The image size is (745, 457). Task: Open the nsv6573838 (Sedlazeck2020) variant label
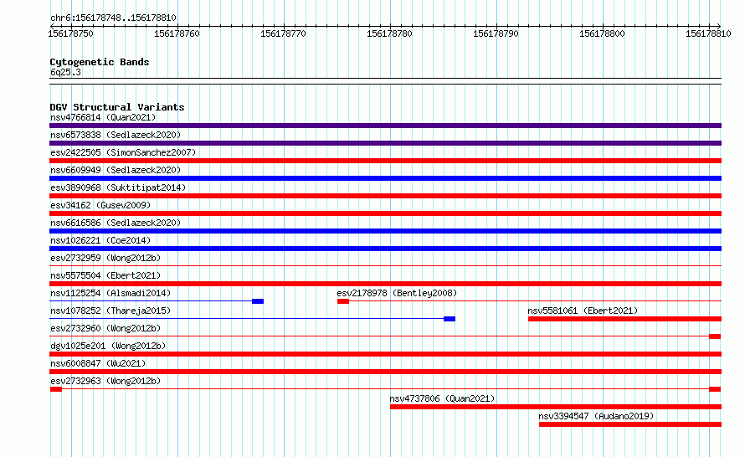click(x=116, y=135)
